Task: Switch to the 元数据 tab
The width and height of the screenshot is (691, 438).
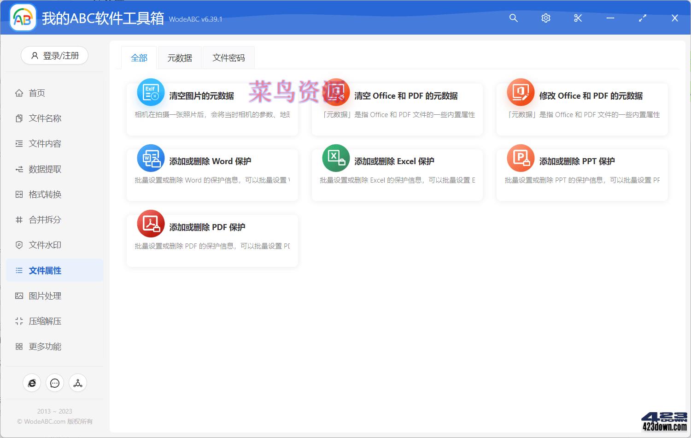Action: coord(180,57)
